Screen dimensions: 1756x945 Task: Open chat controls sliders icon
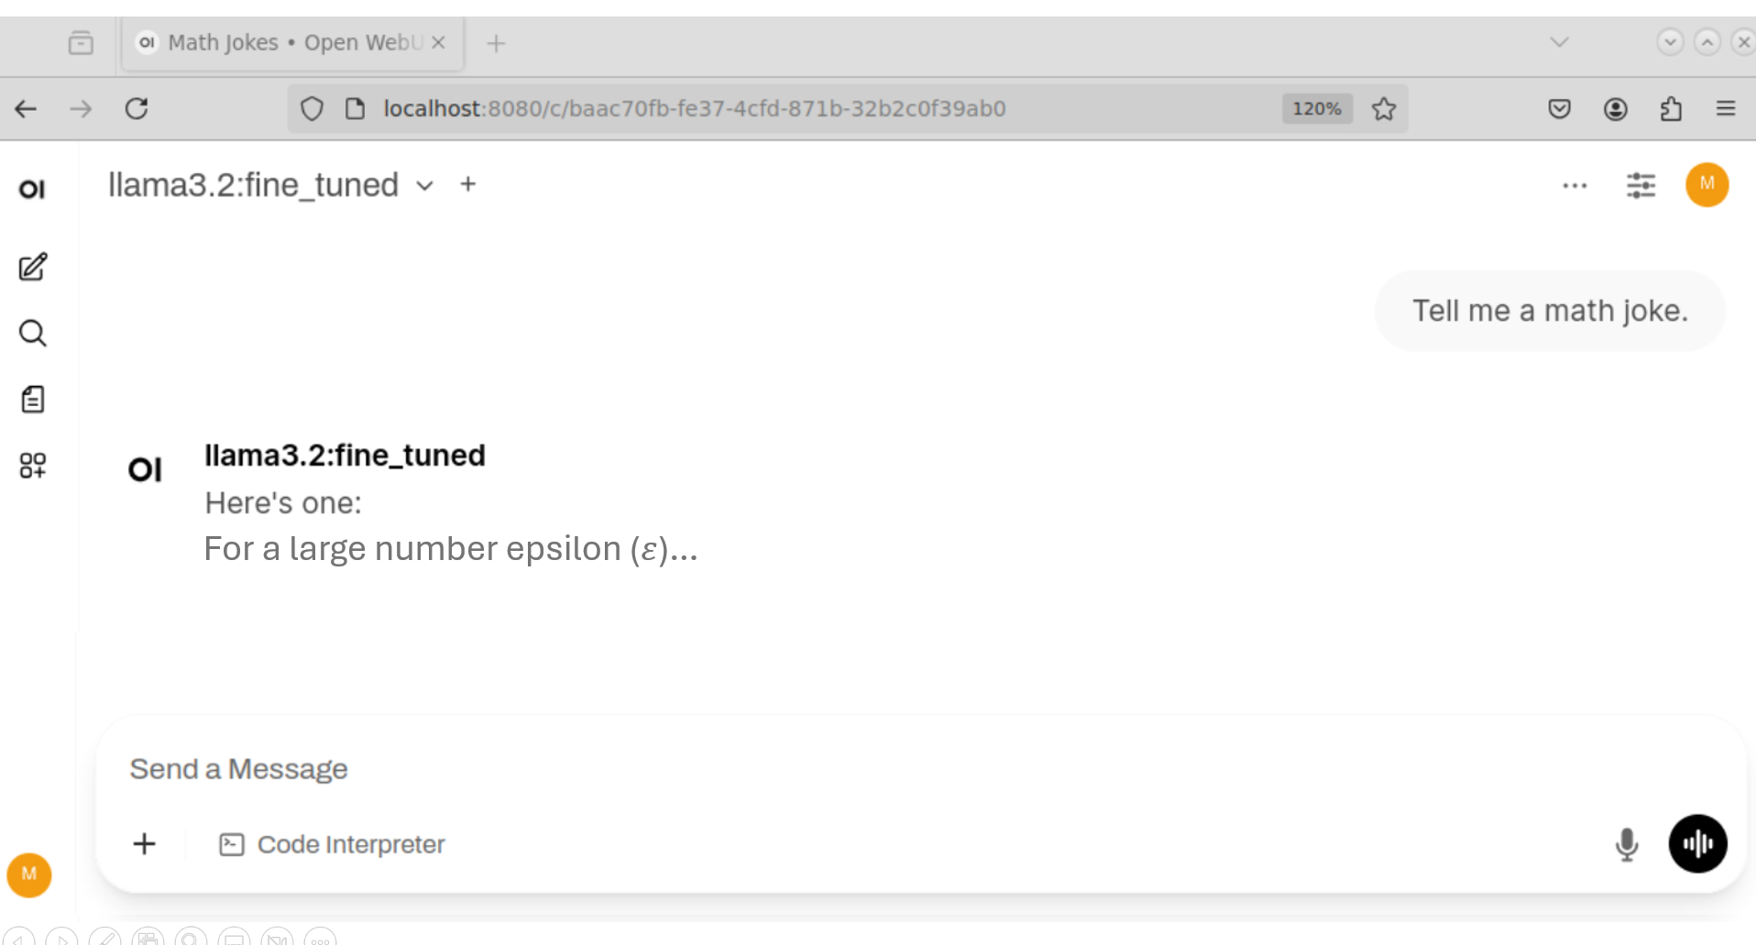point(1641,185)
